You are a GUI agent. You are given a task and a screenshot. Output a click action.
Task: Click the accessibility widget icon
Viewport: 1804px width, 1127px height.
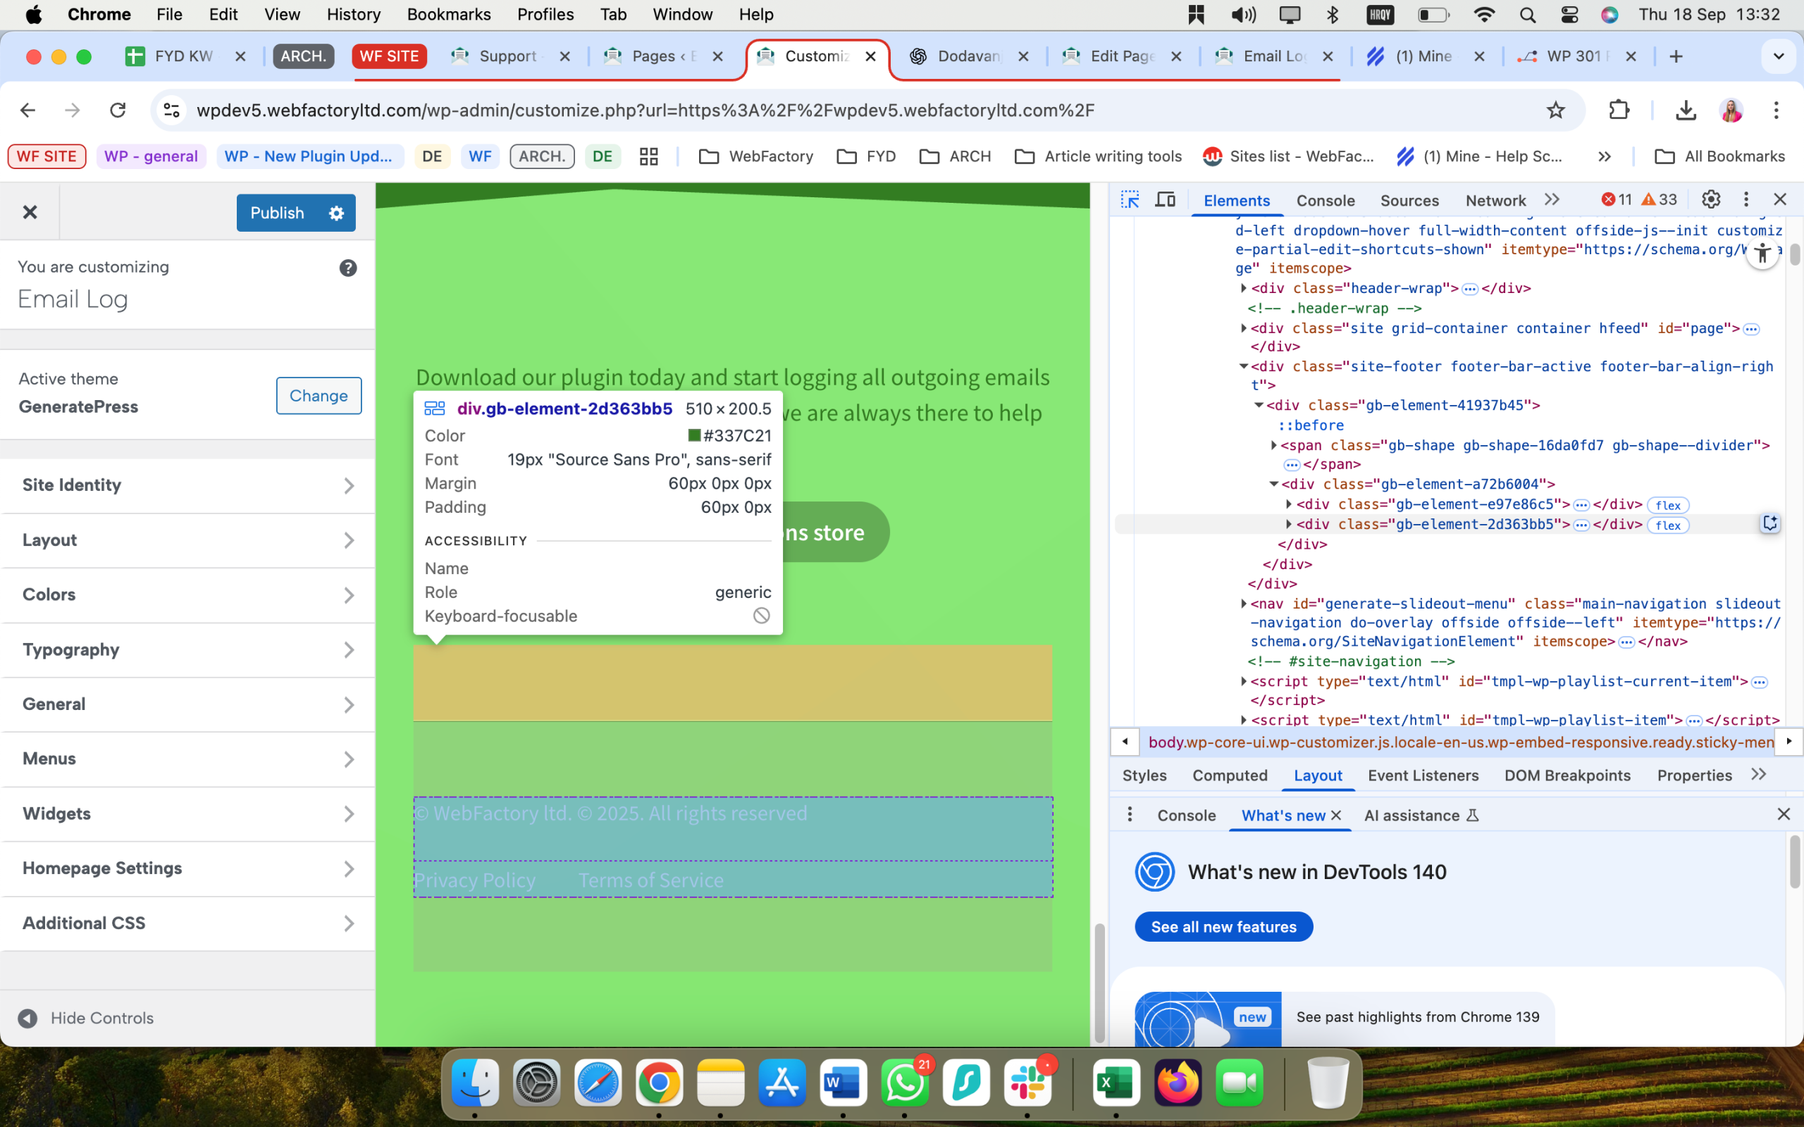coord(1762,254)
